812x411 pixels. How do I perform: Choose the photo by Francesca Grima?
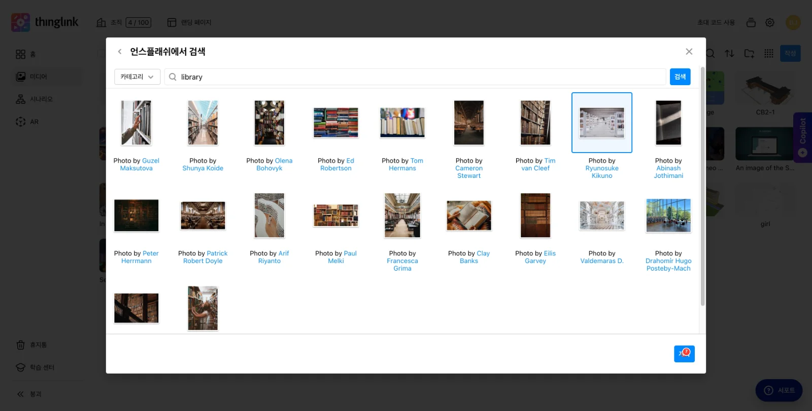402,215
